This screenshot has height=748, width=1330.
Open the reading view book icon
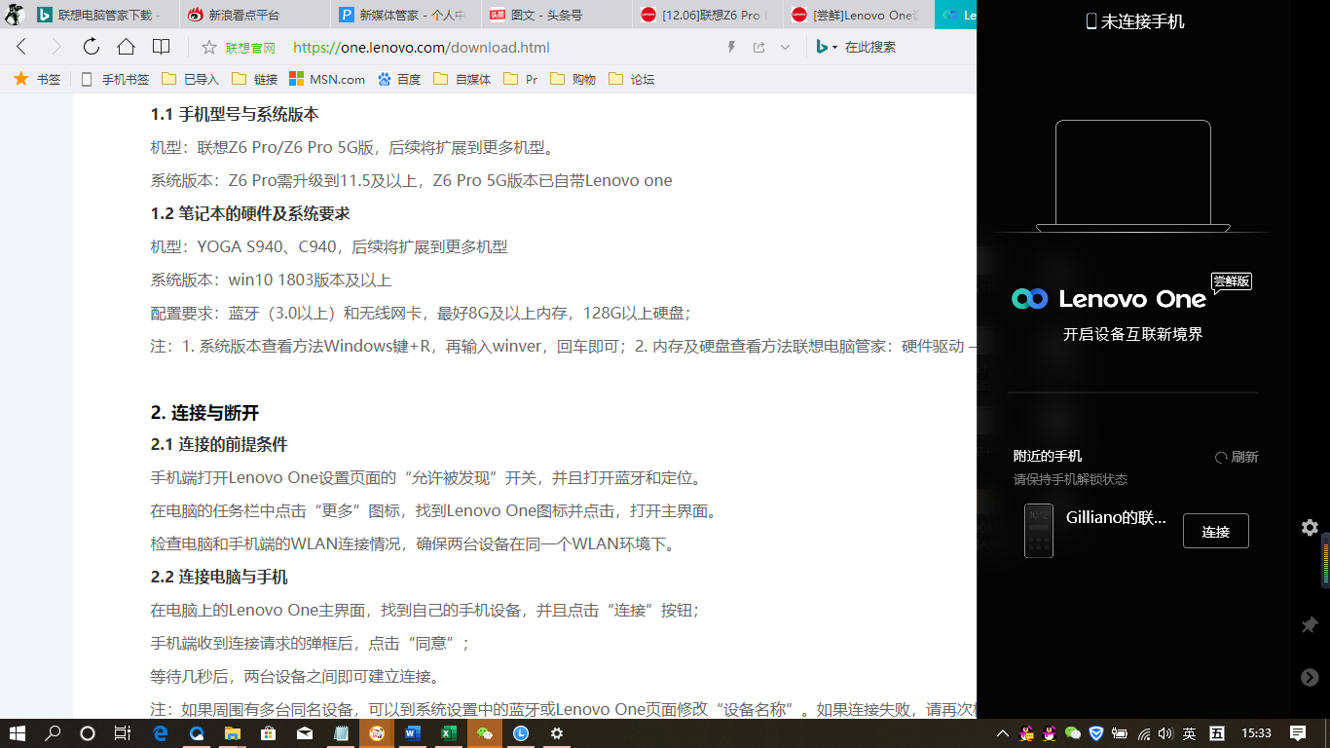[x=162, y=47]
